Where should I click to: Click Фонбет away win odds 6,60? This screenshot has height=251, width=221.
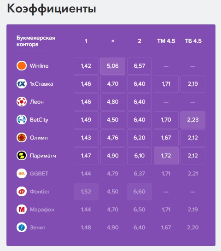pos(140,192)
